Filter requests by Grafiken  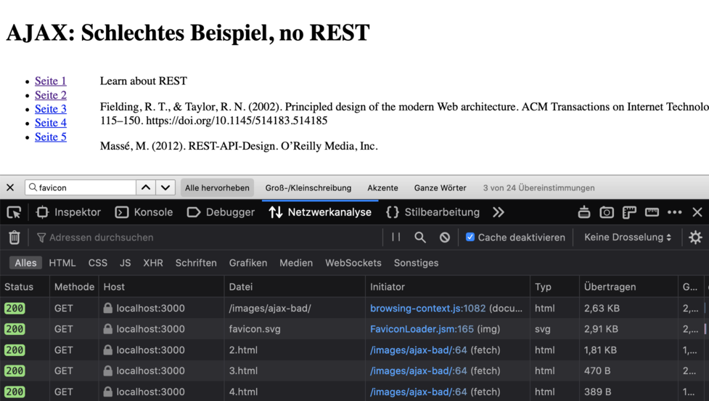[x=247, y=262]
